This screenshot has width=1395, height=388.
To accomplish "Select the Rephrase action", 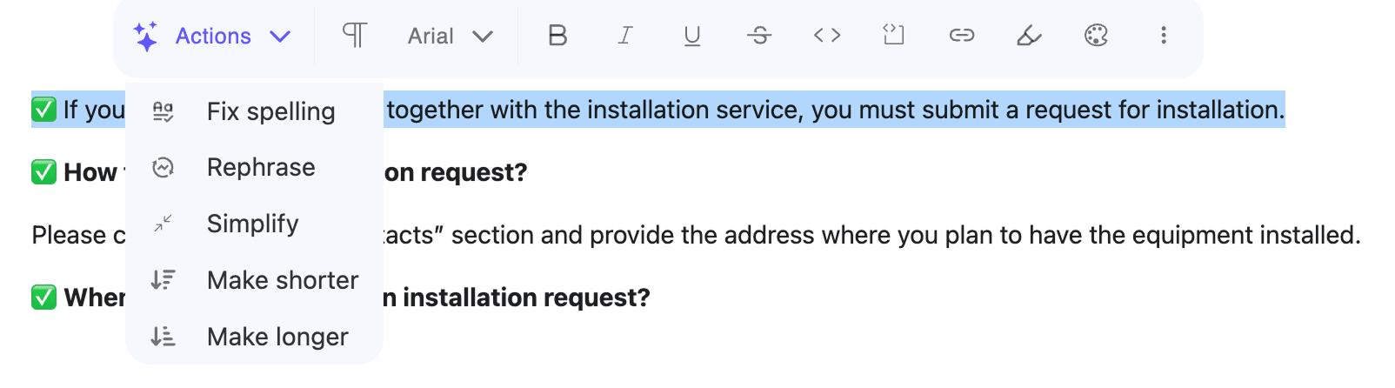I will (261, 167).
